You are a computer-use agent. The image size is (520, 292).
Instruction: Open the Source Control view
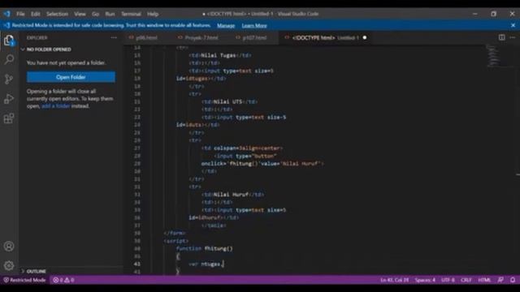9,79
